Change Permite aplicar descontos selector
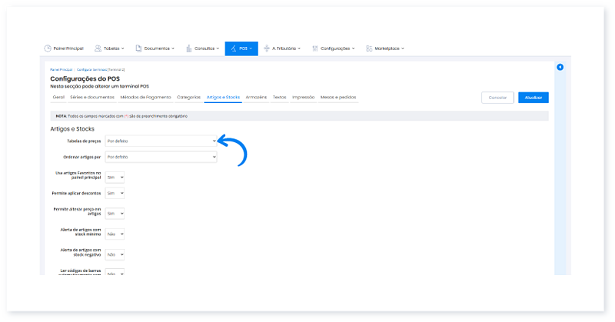615x322 pixels. coord(115,193)
